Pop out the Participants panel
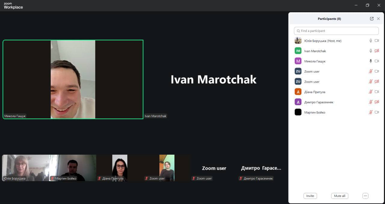The width and height of the screenshot is (385, 204). pyautogui.click(x=372, y=19)
